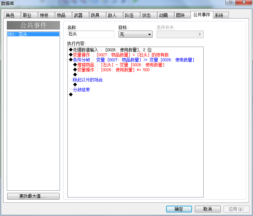Screen dimensions: 253x216
Task: Select the 状态 tab
Action: [x=149, y=15]
